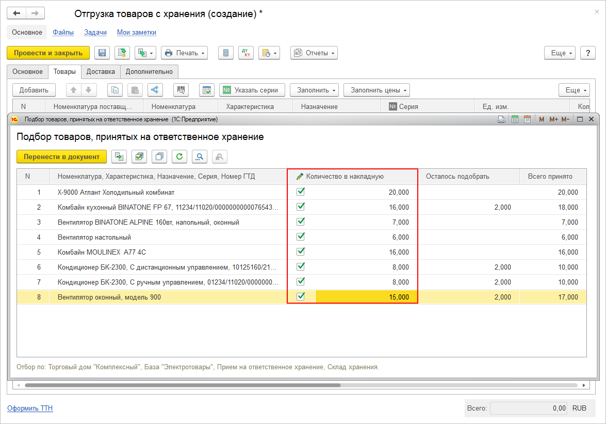Click the copy rows icon in Товары toolbar
Image resolution: width=606 pixels, height=424 pixels.
(115, 90)
